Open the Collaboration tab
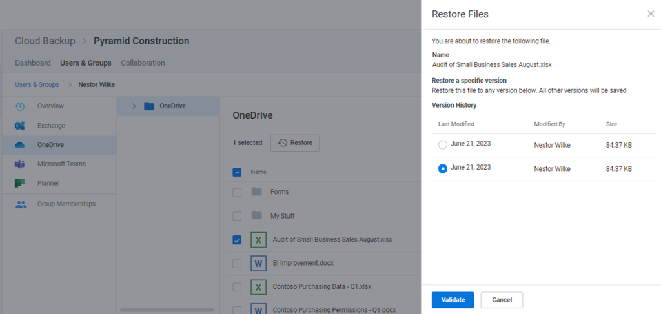The height and width of the screenshot is (314, 661). (x=143, y=63)
